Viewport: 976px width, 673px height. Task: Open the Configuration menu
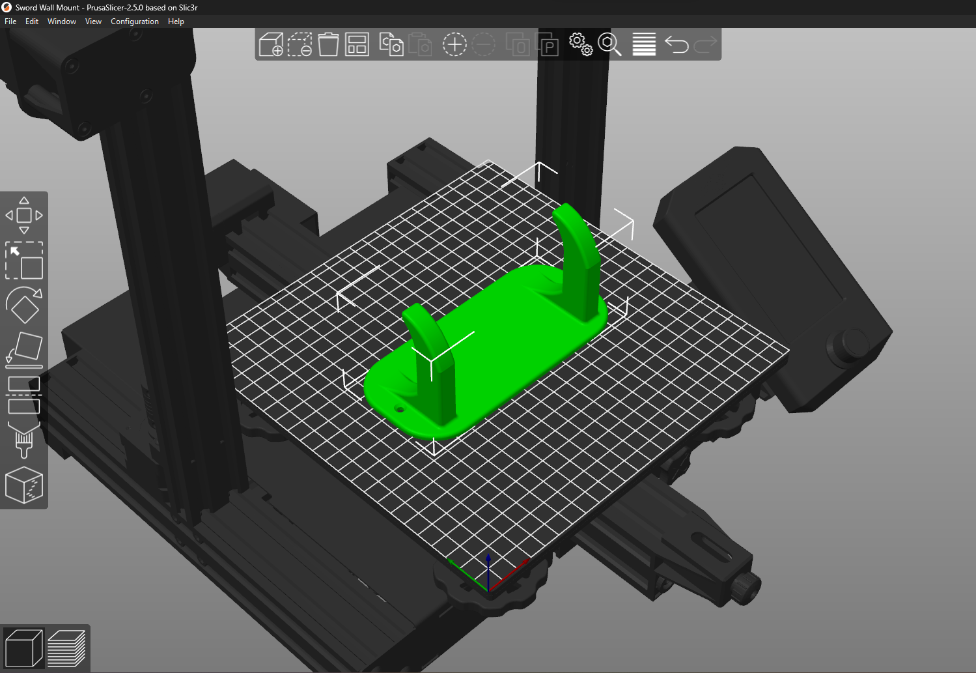point(135,21)
